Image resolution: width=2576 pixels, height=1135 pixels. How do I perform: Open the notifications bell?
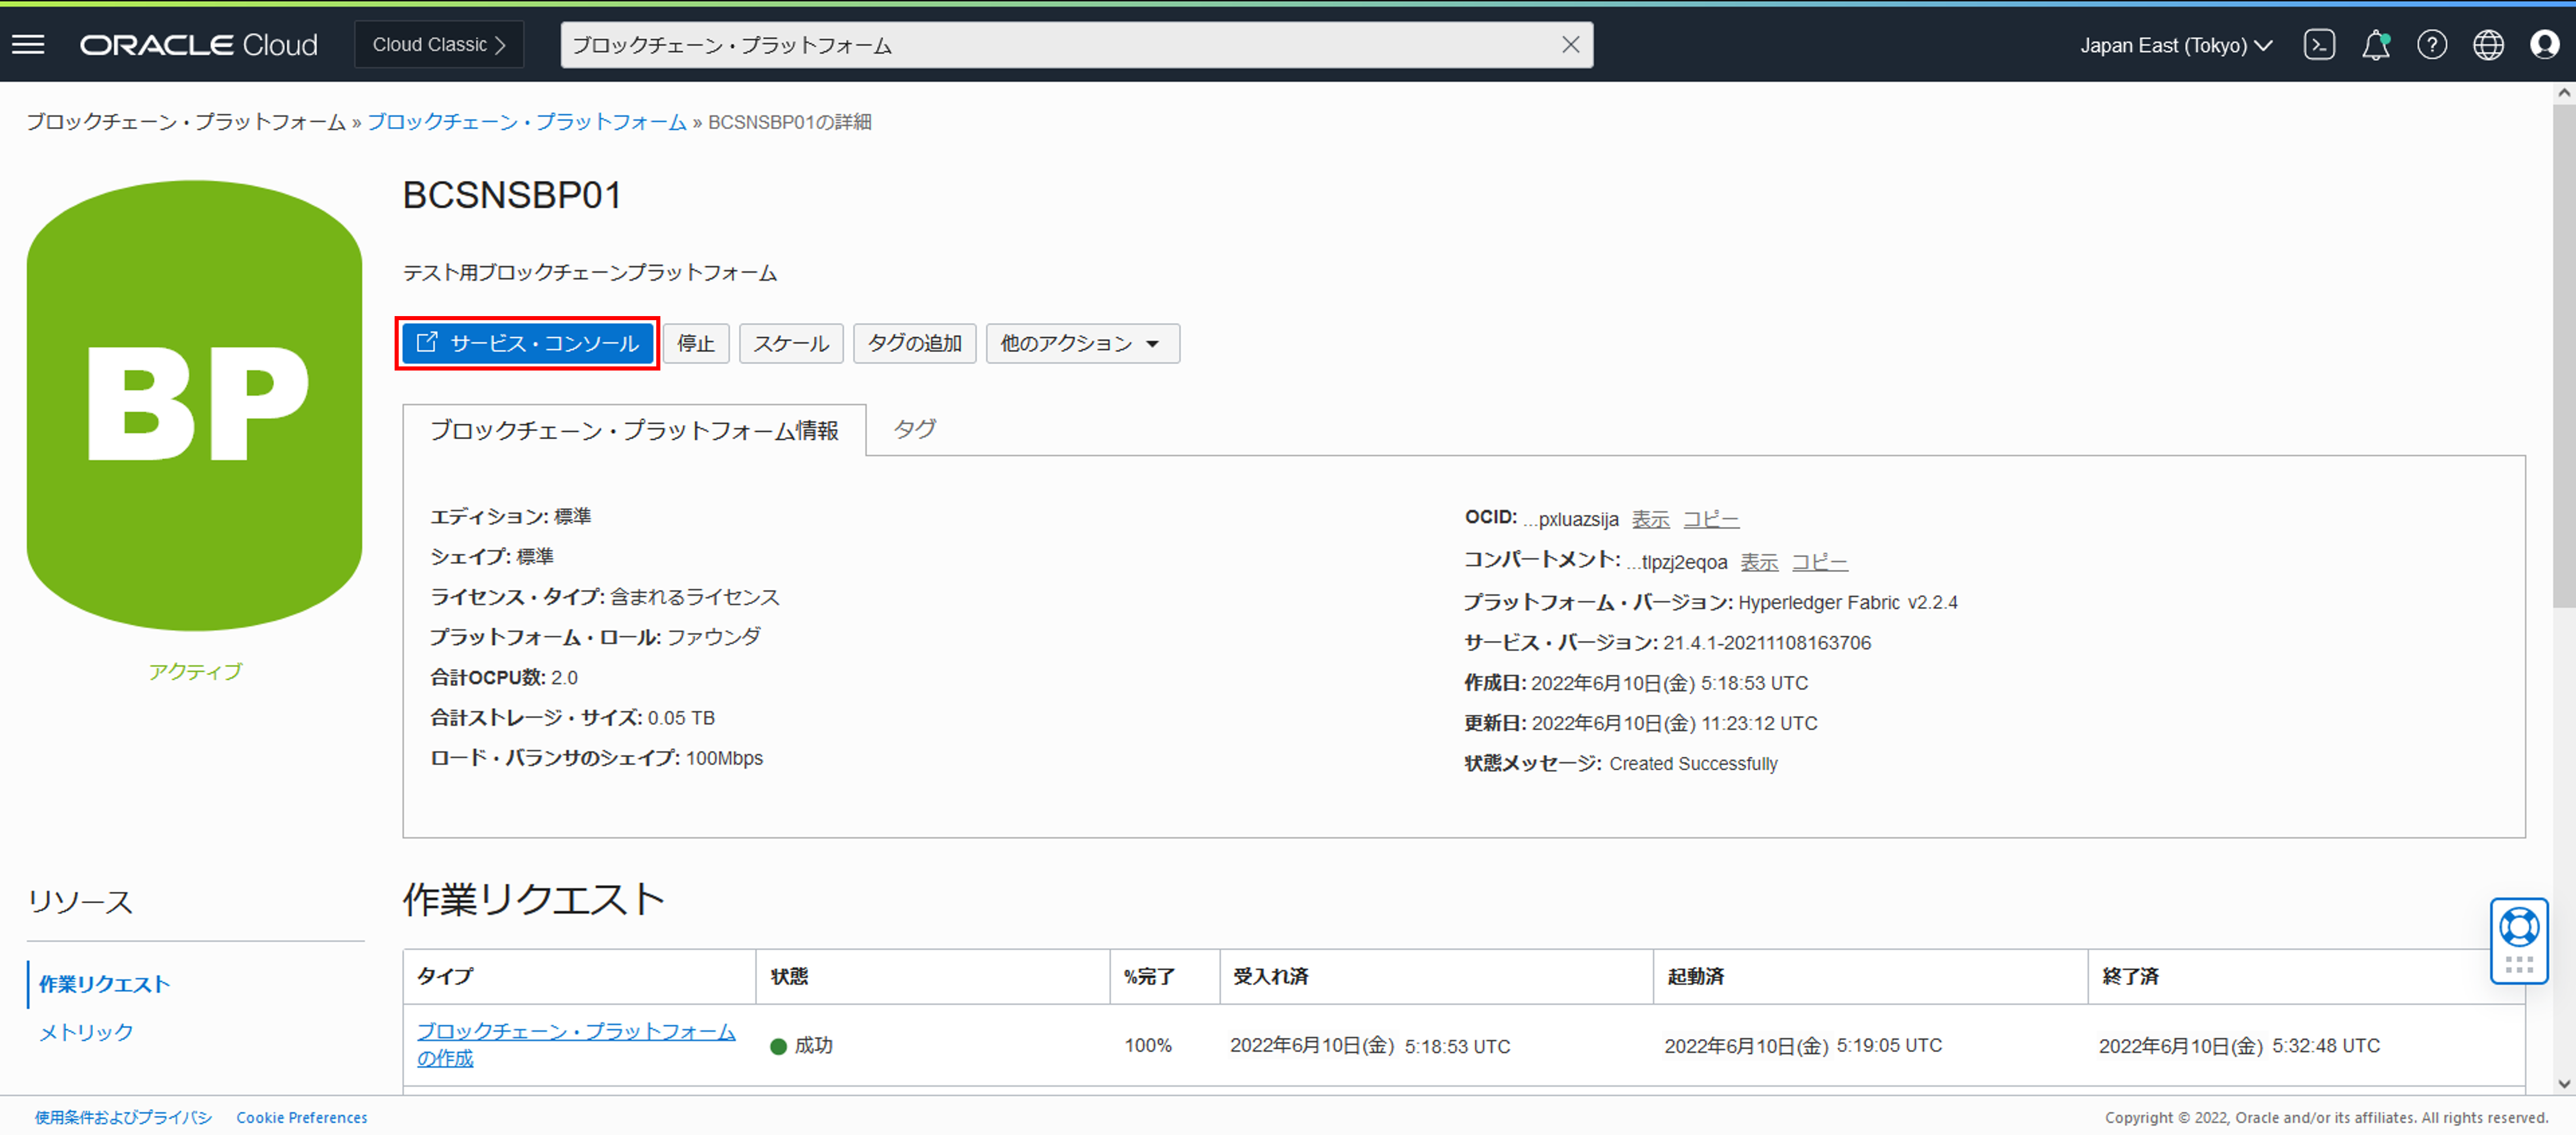[x=2377, y=44]
